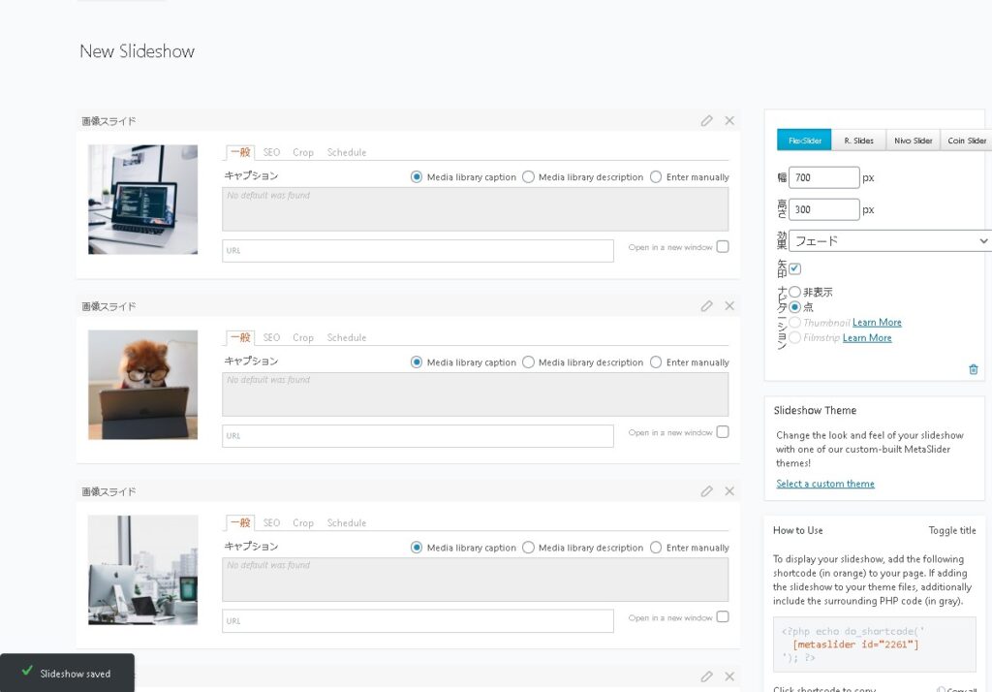This screenshot has height=692, width=992.
Task: Collapse How to Use via Toggle title
Action: tap(952, 530)
